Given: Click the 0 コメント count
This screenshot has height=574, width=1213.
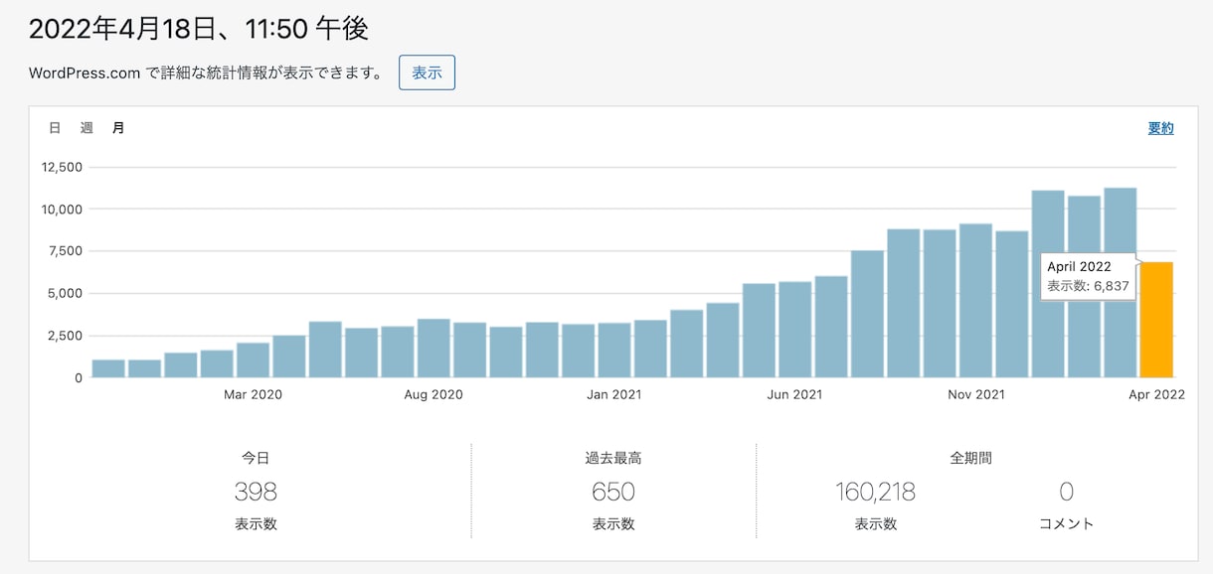Looking at the screenshot, I should 1067,492.
